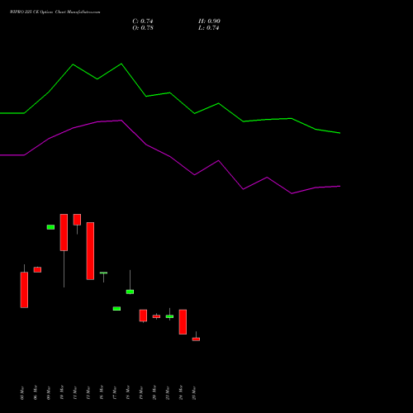
Task: Click the last red candlestick above 25 Mar
Action: (x=196, y=339)
